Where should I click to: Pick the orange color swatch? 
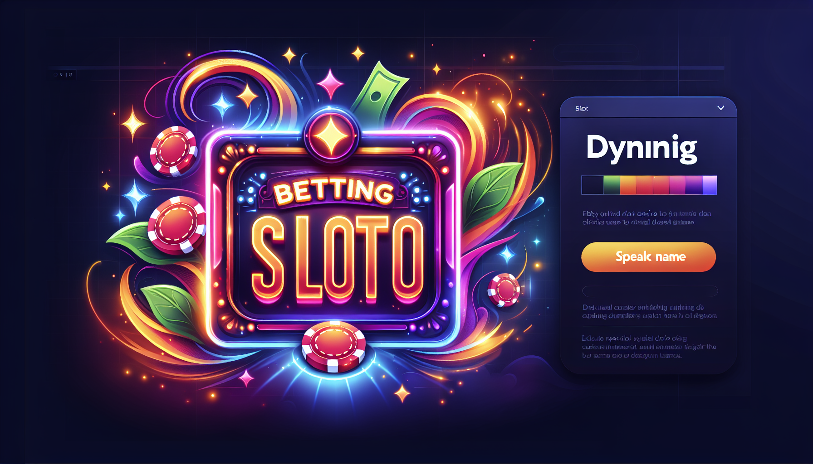pos(628,185)
